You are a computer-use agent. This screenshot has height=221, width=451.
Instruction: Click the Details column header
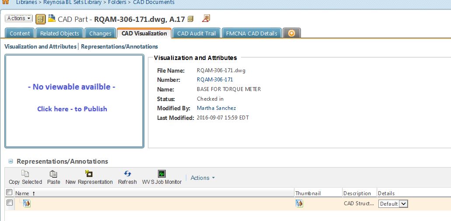(x=386, y=193)
